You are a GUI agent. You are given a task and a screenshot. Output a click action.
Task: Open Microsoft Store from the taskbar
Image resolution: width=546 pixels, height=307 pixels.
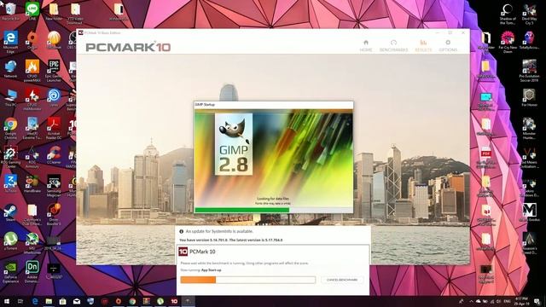62,301
